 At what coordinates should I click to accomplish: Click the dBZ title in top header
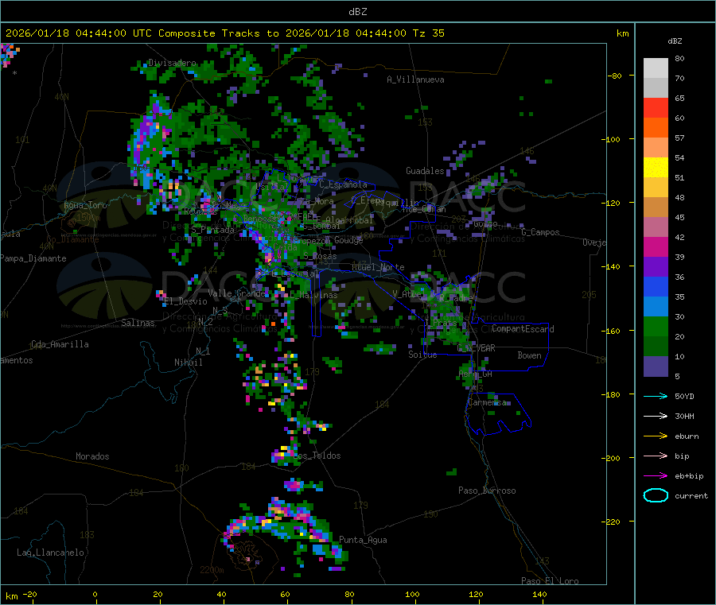coord(357,12)
